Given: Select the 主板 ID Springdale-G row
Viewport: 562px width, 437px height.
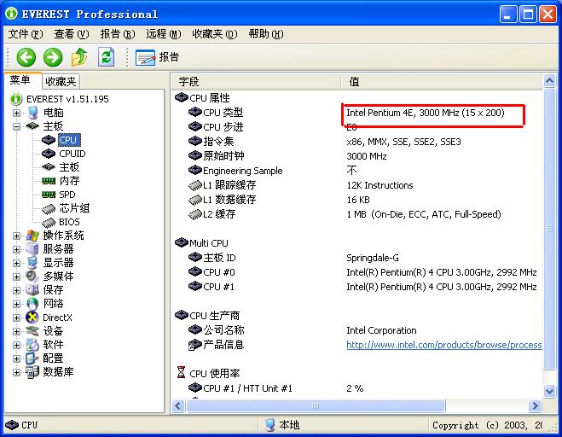Looking at the screenshot, I should pos(357,258).
